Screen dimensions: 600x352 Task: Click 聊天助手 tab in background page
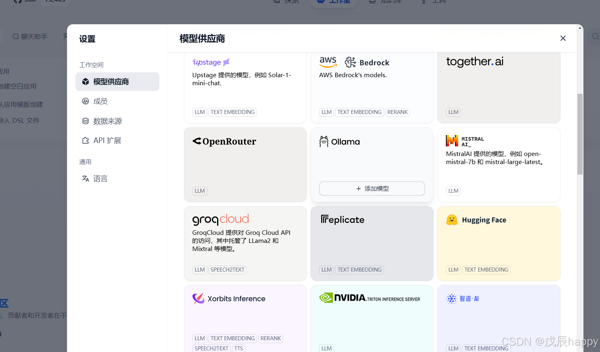[x=30, y=36]
